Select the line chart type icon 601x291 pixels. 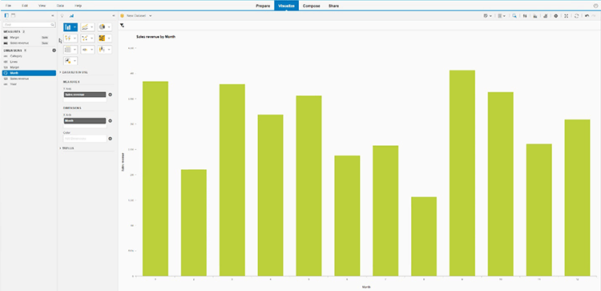[85, 27]
